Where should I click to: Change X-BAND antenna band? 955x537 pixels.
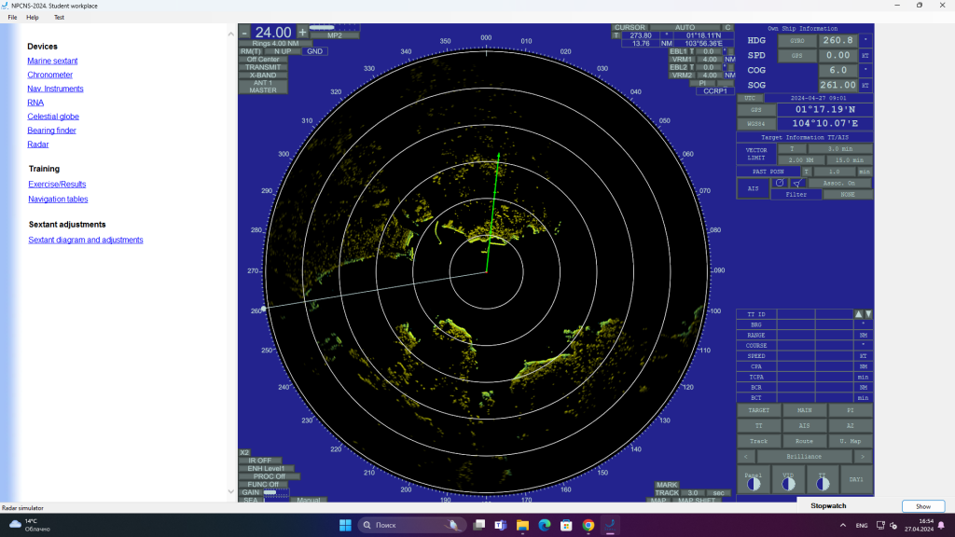[x=263, y=75]
